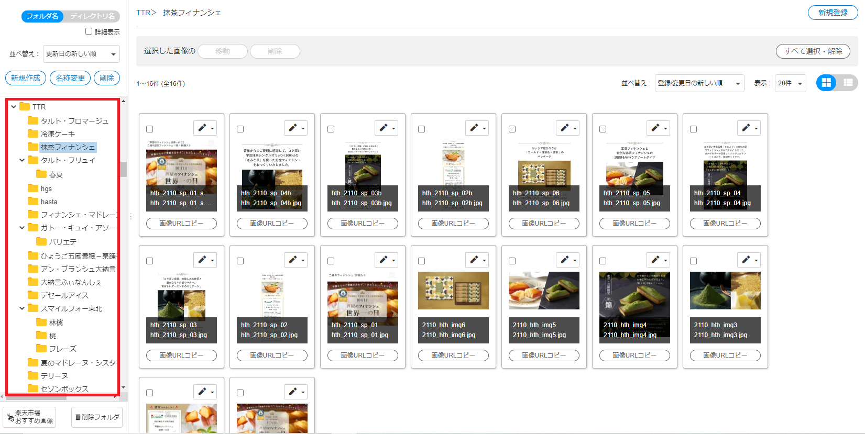Check the box for 2110_hth_img6 image
The height and width of the screenshot is (434, 865).
(x=422, y=261)
